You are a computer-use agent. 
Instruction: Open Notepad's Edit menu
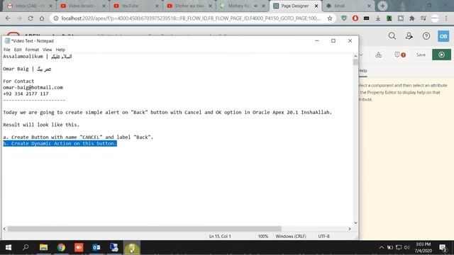(x=18, y=50)
